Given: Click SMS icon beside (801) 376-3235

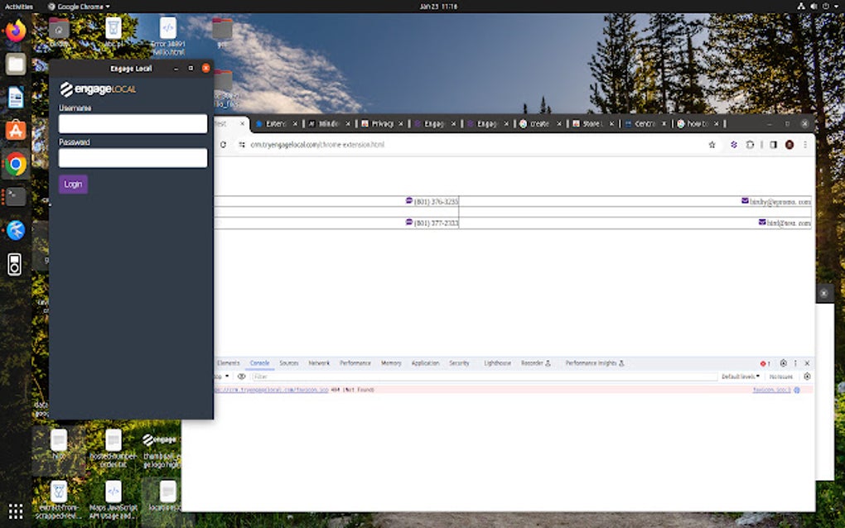Looking at the screenshot, I should (x=409, y=201).
